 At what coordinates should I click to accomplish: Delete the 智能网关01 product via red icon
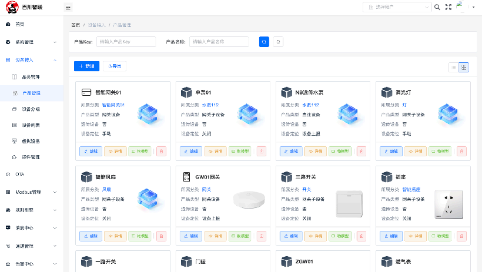(x=162, y=151)
